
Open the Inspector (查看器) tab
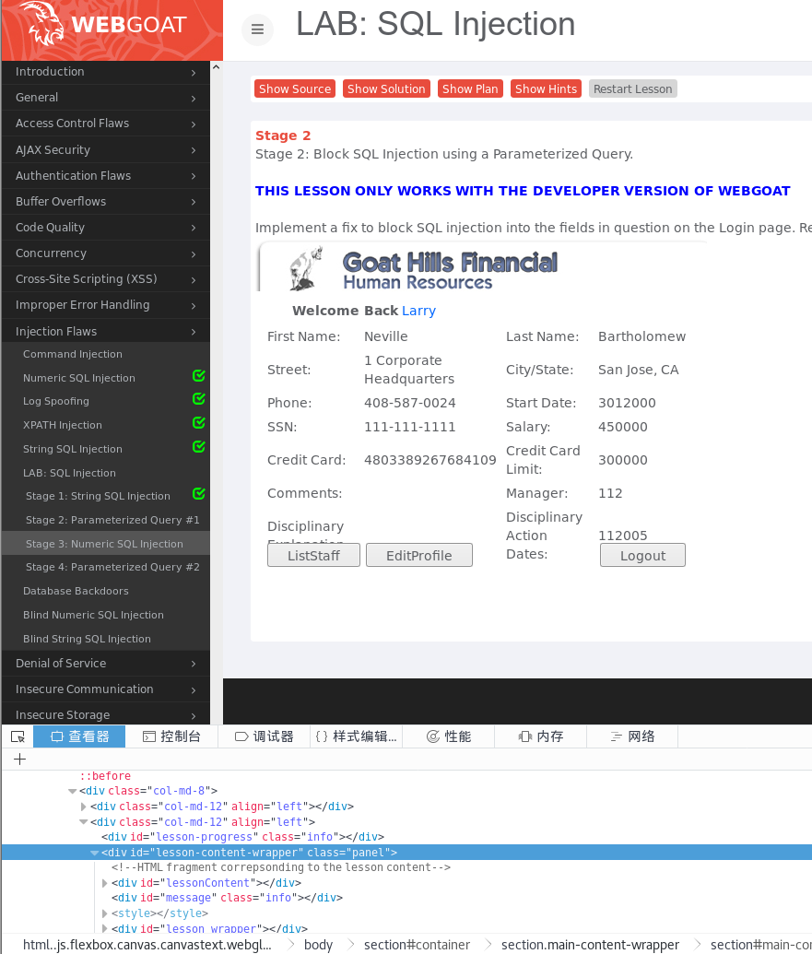[x=79, y=736]
